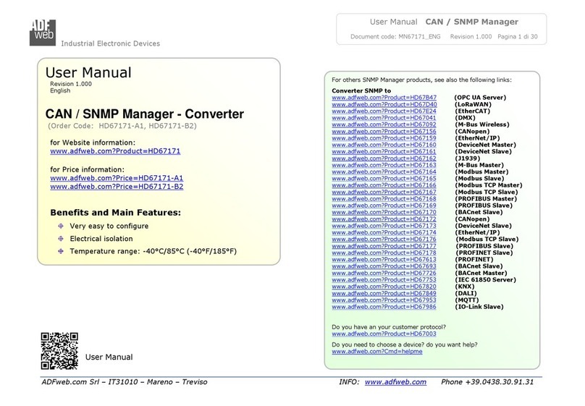The width and height of the screenshot is (585, 406).
Task: Click the ADFweb logo
Action: (x=43, y=33)
